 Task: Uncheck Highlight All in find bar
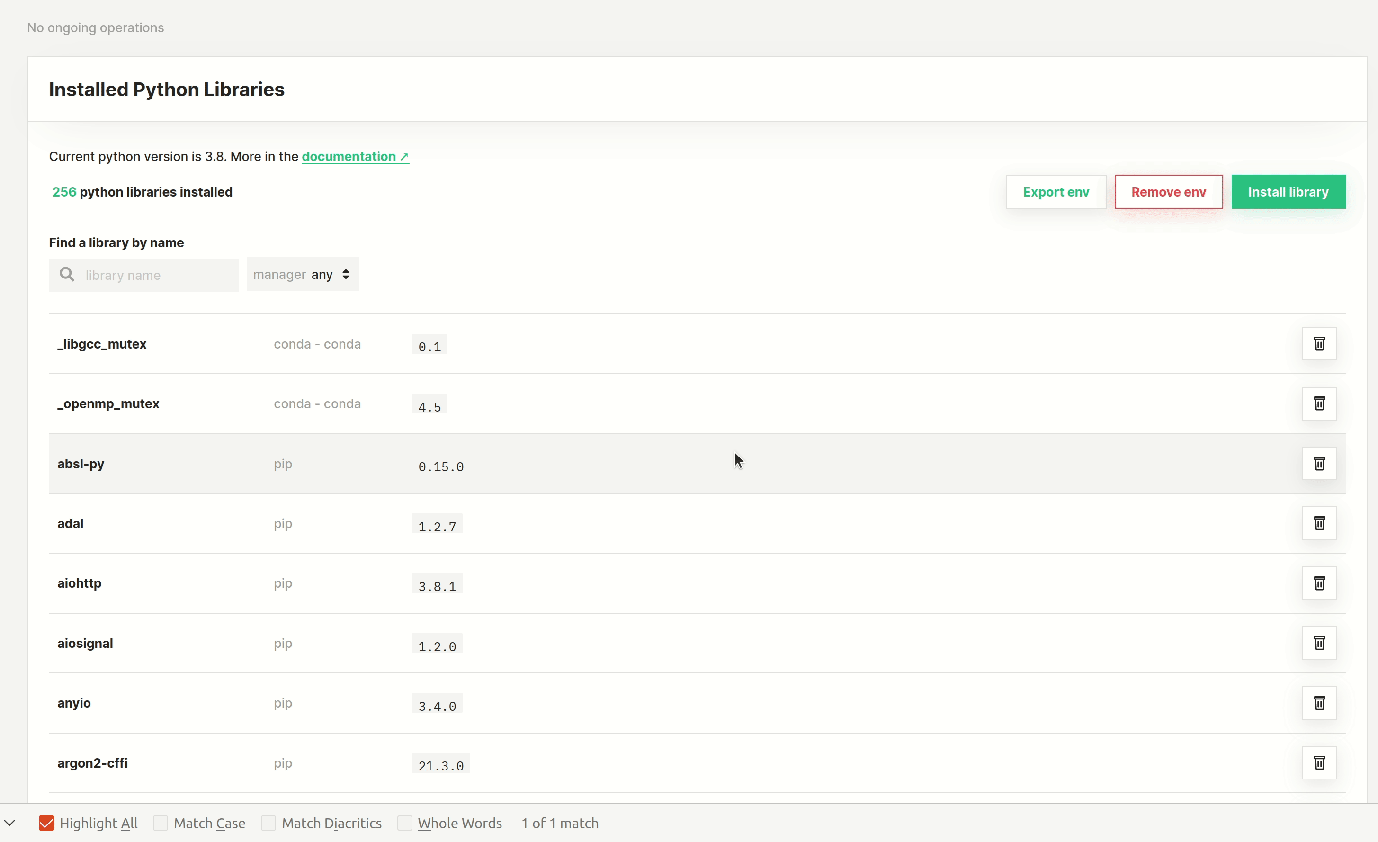pos(46,823)
